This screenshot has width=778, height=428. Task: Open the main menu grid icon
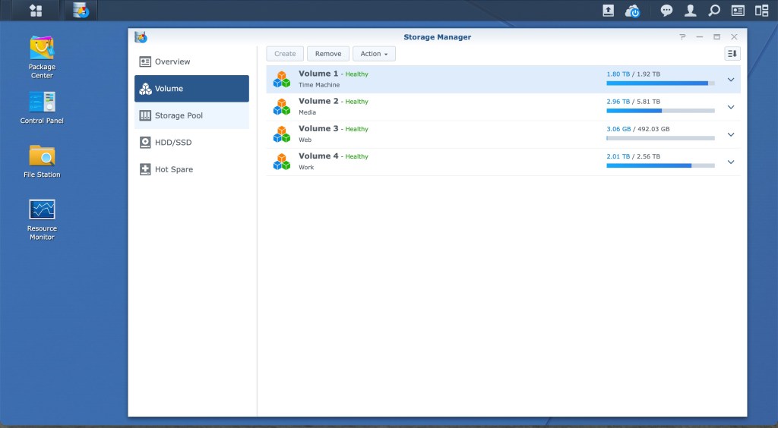pos(36,11)
